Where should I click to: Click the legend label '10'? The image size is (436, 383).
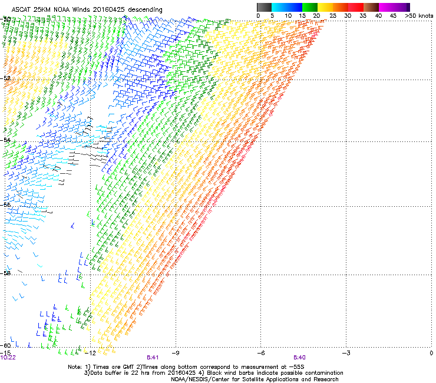(x=288, y=16)
